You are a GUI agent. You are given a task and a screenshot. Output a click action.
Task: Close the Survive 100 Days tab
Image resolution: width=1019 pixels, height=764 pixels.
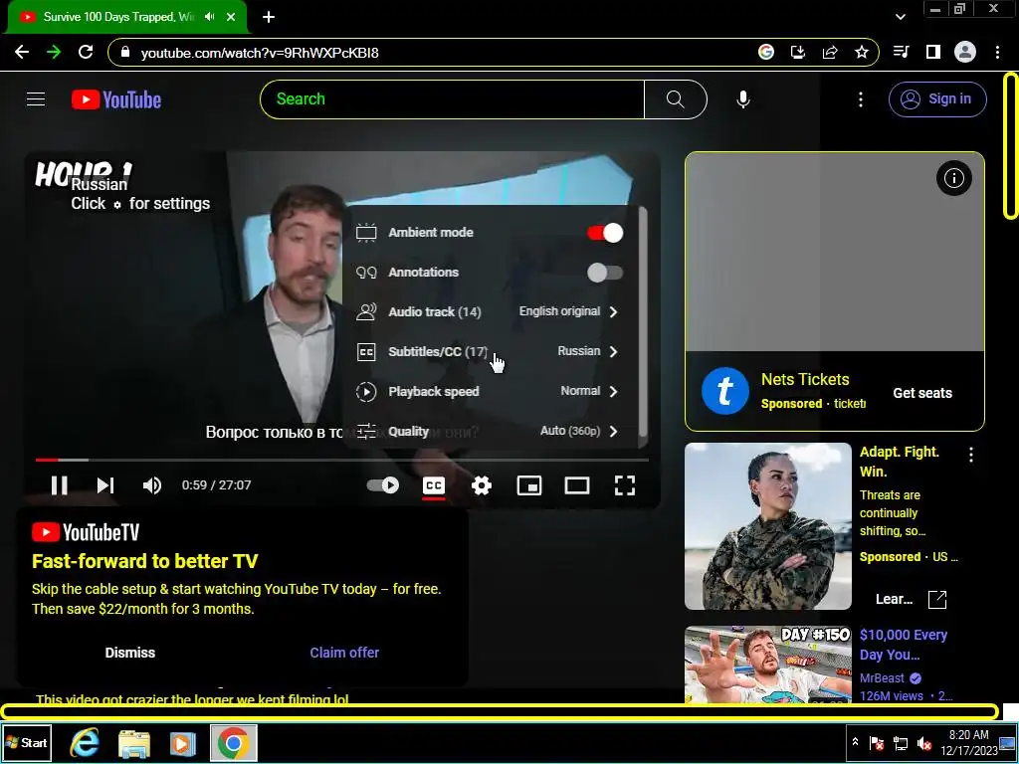231,18
